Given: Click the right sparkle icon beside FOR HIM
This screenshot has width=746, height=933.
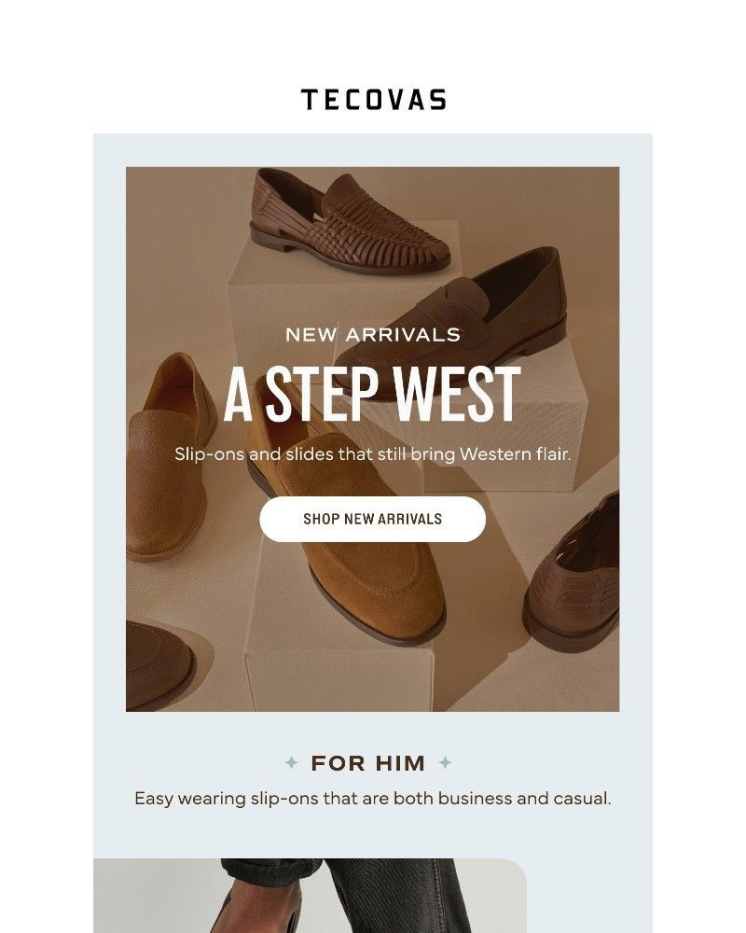Looking at the screenshot, I should (x=448, y=762).
